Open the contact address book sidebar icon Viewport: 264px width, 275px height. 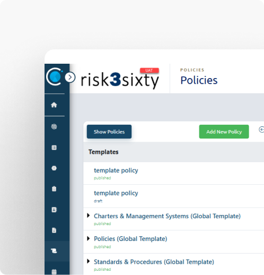pyautogui.click(x=54, y=210)
